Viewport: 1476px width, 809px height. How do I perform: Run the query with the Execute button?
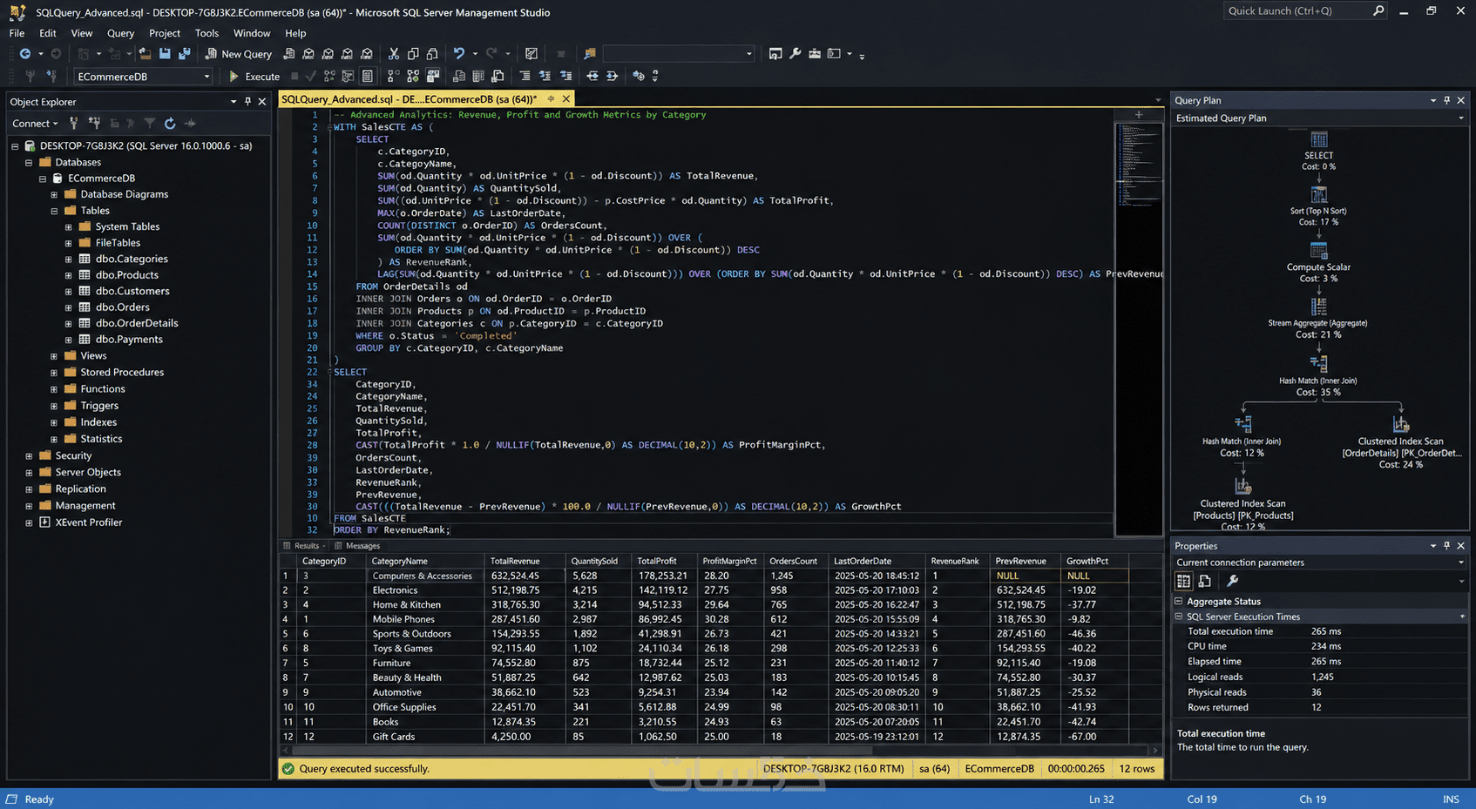coord(254,77)
